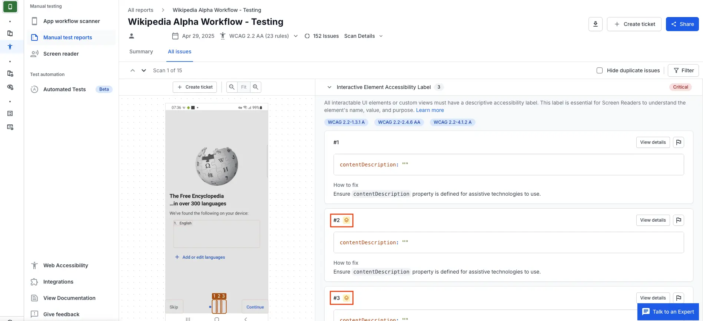This screenshot has height=321, width=703.
Task: Zoom out the screenshot preview
Action: (x=232, y=87)
